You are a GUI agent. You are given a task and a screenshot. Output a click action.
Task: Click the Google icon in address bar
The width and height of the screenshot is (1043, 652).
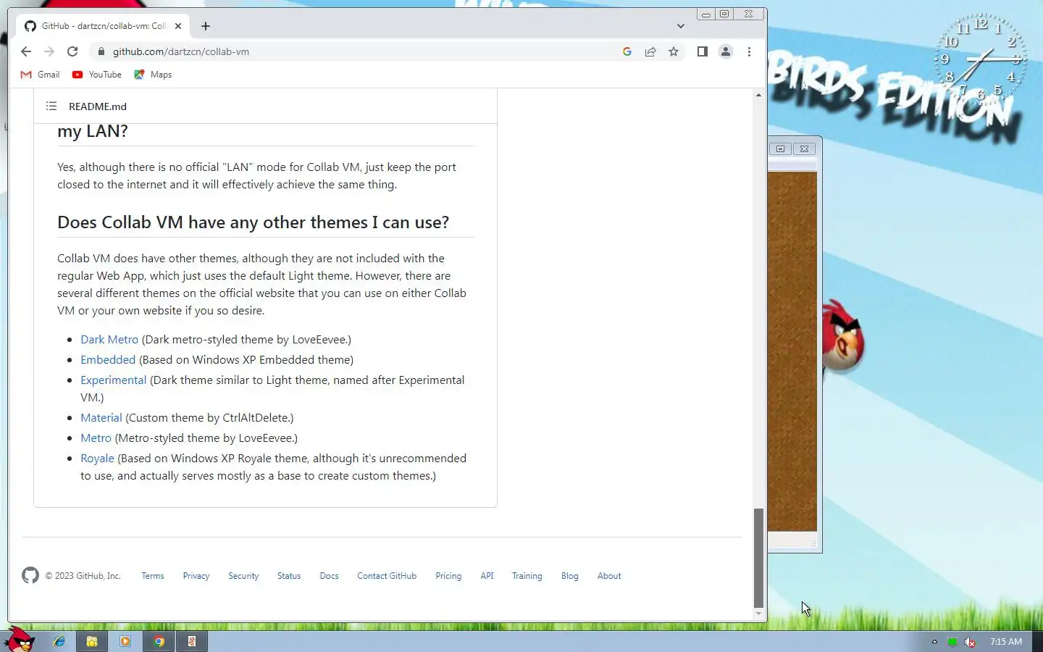tap(627, 51)
